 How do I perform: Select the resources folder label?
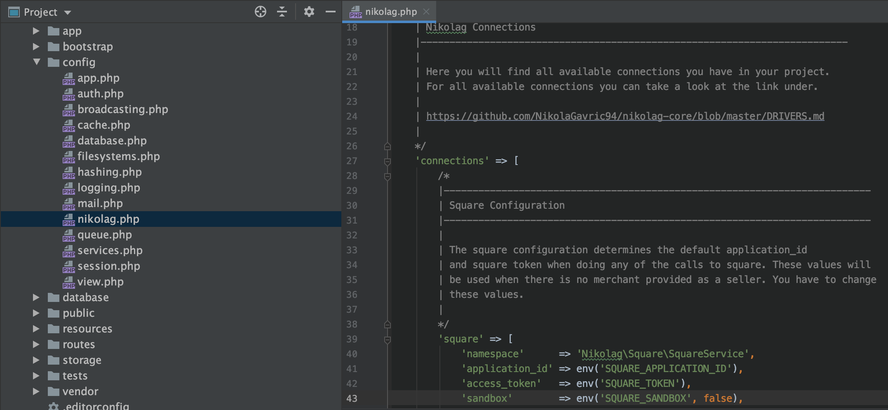pos(87,329)
